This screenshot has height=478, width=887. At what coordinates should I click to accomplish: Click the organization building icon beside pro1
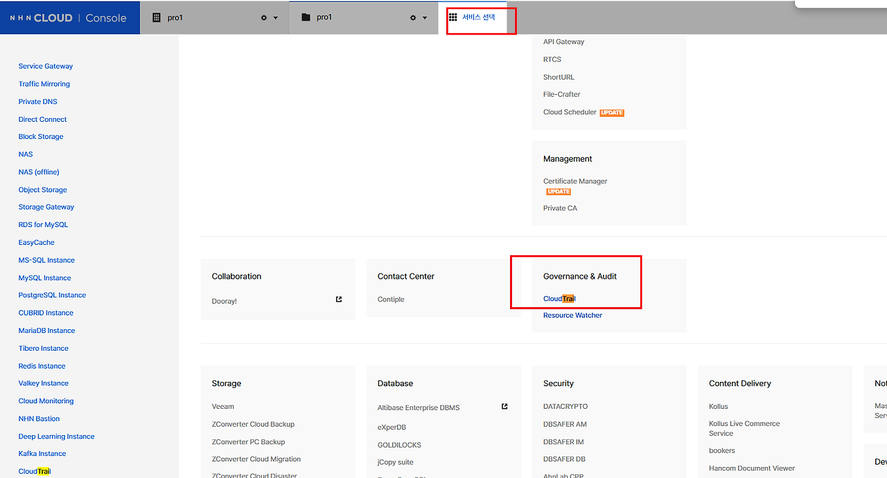[156, 17]
